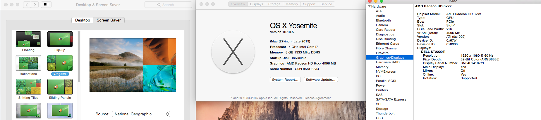Select Bluetooth in System Report sidebar
Image resolution: width=541 pixels, height=120 pixels.
click(x=383, y=20)
